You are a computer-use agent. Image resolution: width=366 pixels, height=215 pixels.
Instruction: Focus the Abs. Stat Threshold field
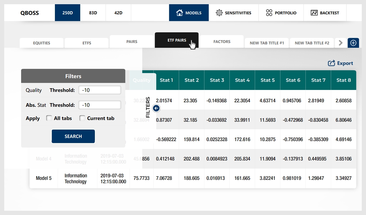100,105
